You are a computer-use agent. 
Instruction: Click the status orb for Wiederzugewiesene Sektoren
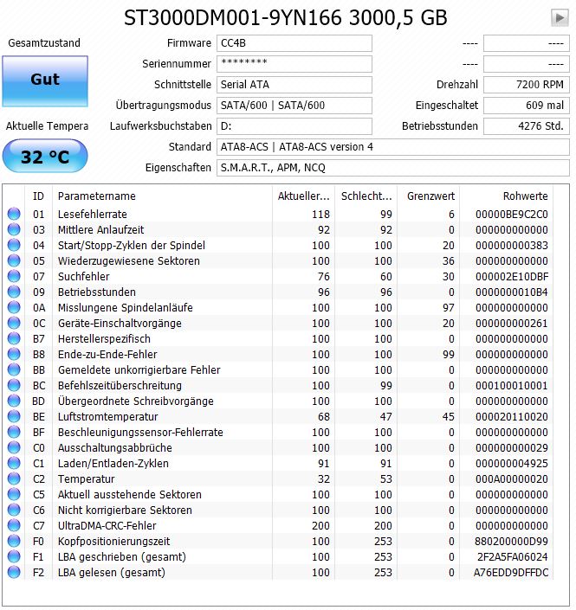pos(14,260)
